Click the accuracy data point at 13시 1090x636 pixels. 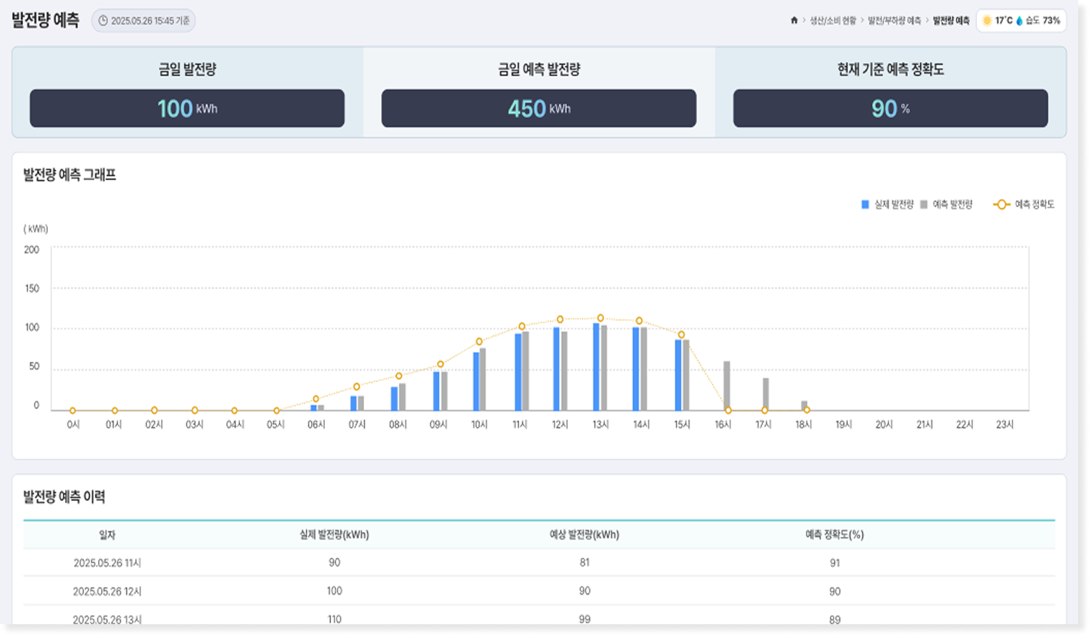click(x=600, y=318)
